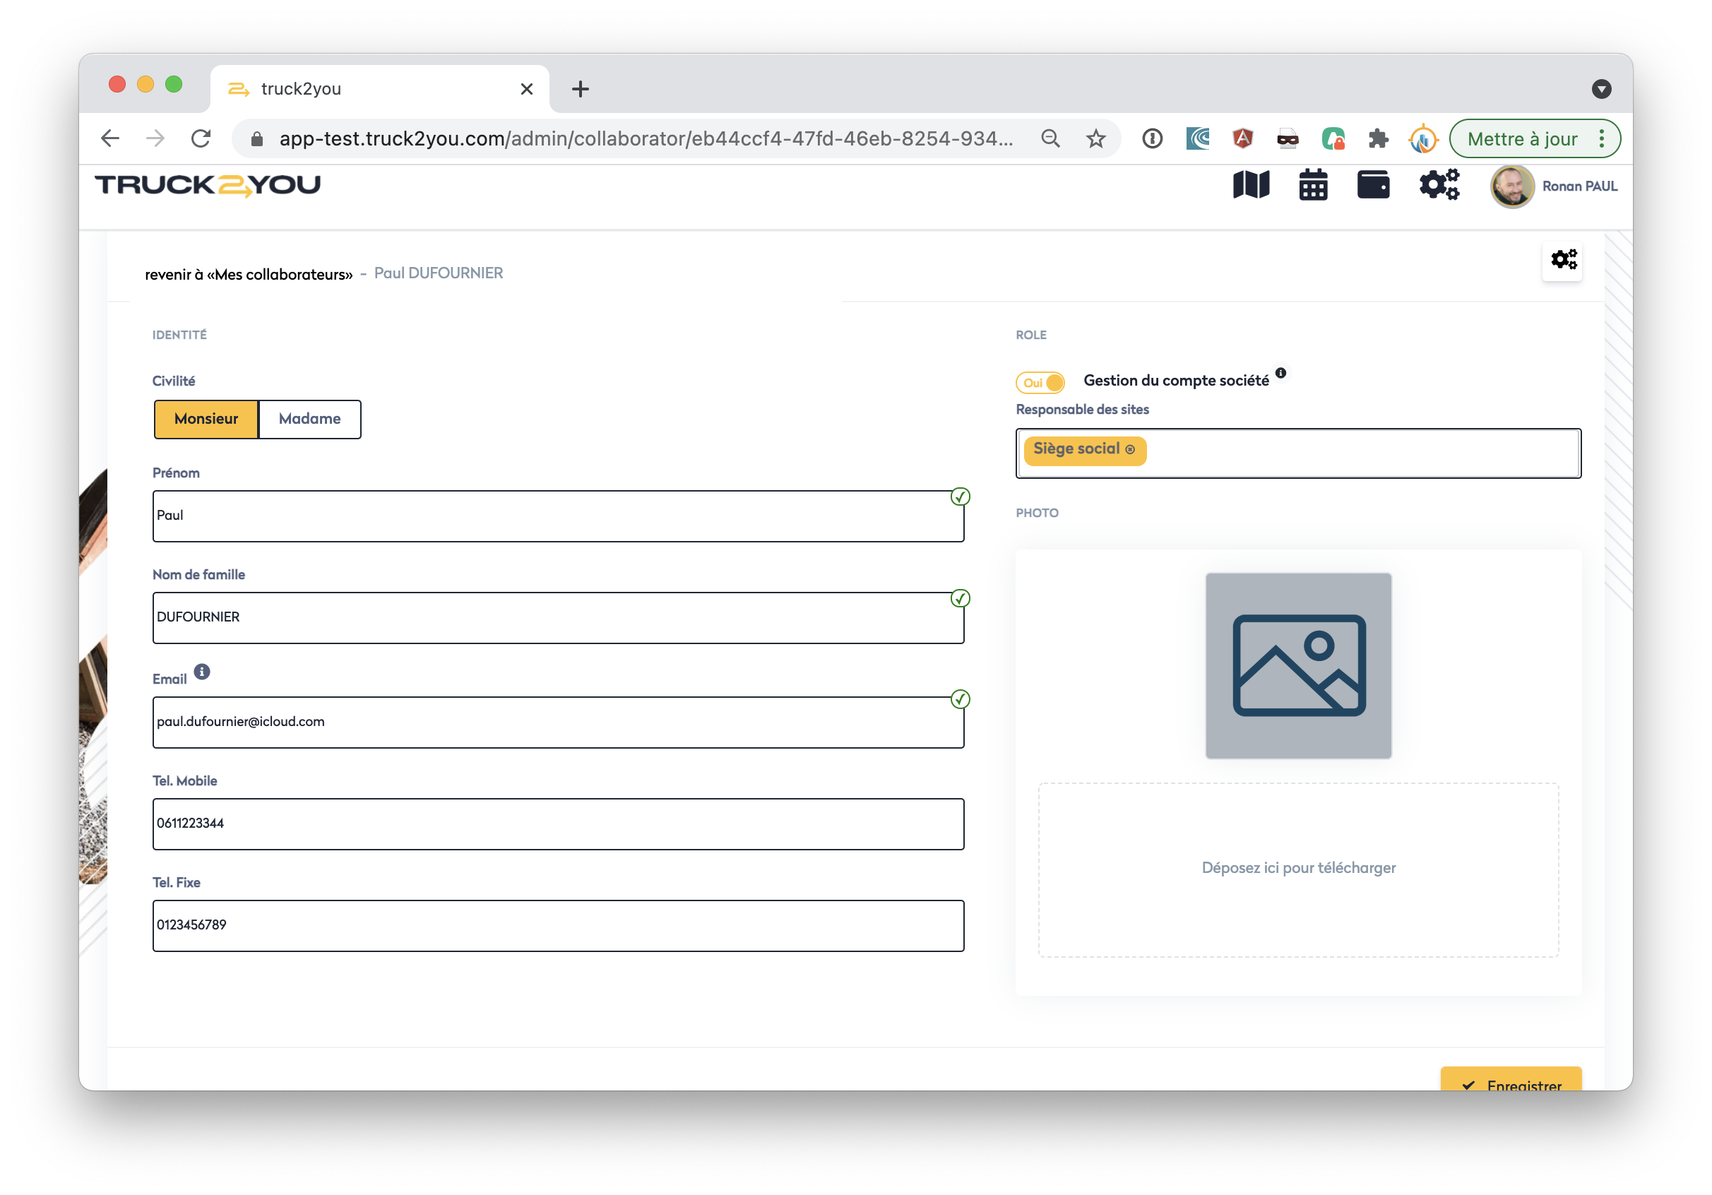
Task: Open the calendar icon in header
Action: [x=1312, y=185]
